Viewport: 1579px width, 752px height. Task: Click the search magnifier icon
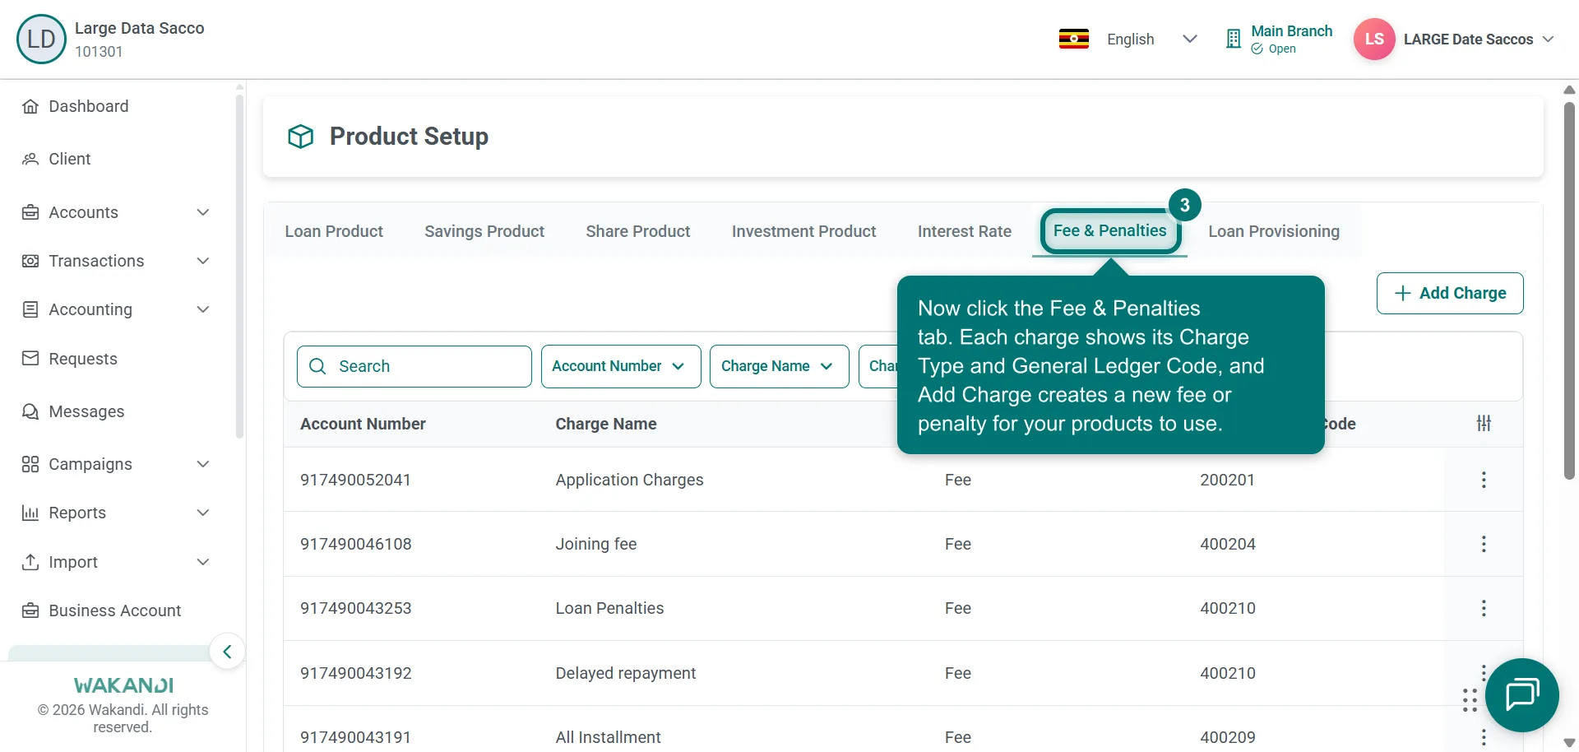pos(317,366)
